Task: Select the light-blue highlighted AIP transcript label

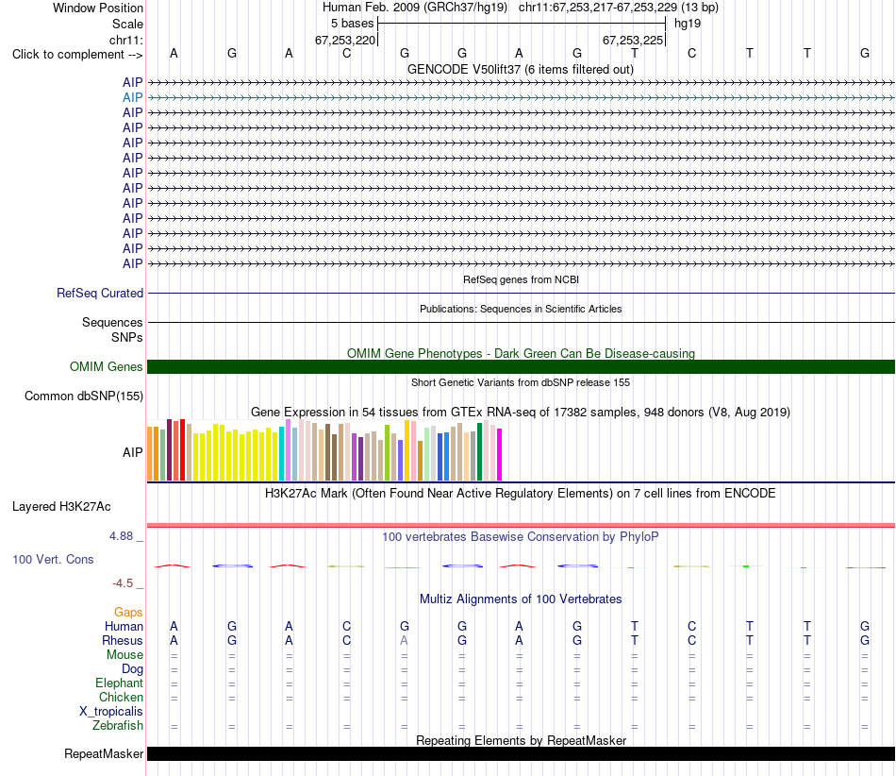Action: coord(133,98)
